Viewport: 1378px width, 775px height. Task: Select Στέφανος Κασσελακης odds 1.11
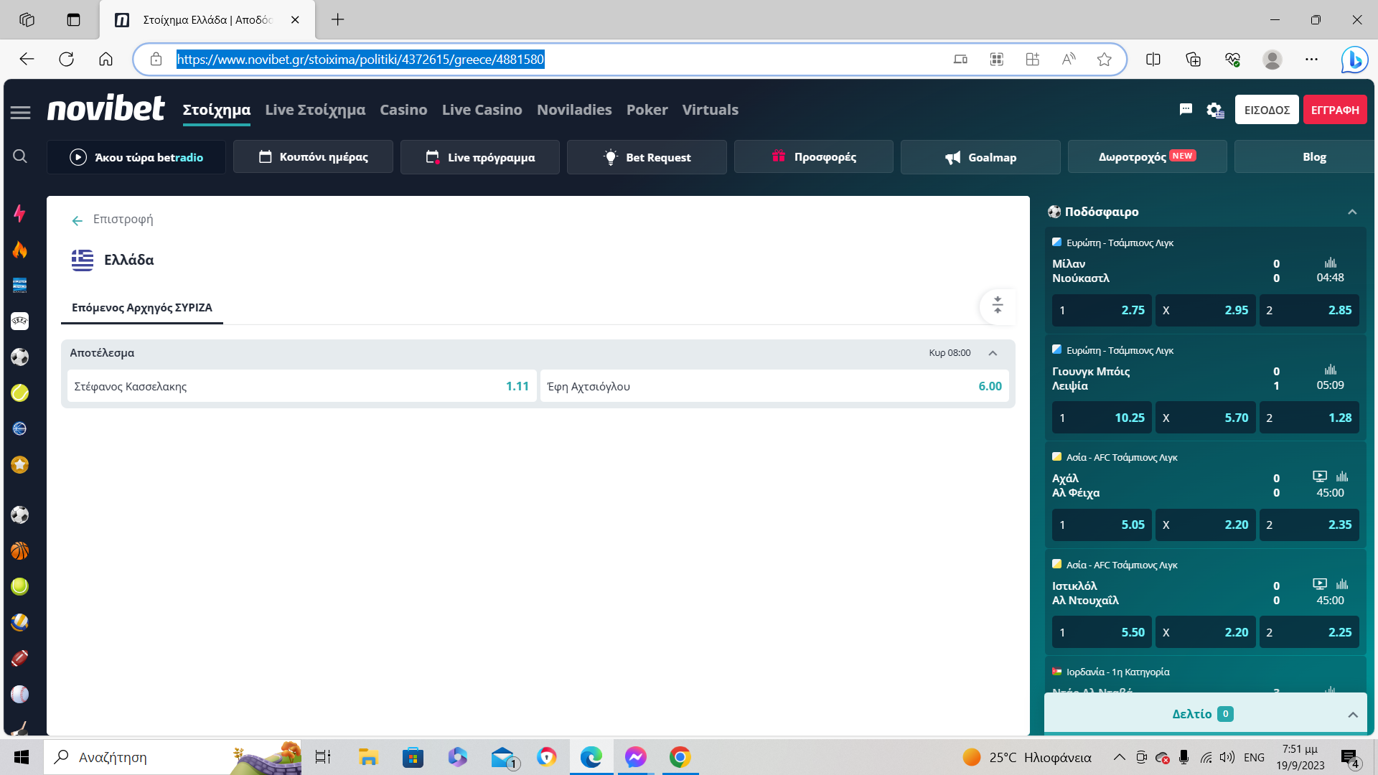point(301,386)
